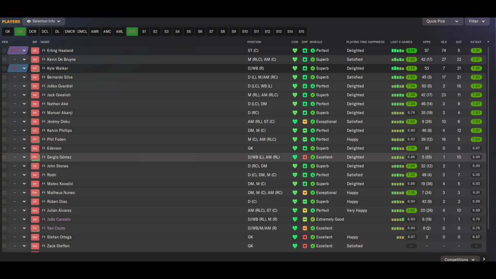The width and height of the screenshot is (496, 279).
Task: Click the player profile icon beside Zack Steffen
Action: coord(43,246)
